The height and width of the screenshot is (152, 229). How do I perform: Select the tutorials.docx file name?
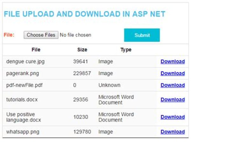[x=22, y=100]
